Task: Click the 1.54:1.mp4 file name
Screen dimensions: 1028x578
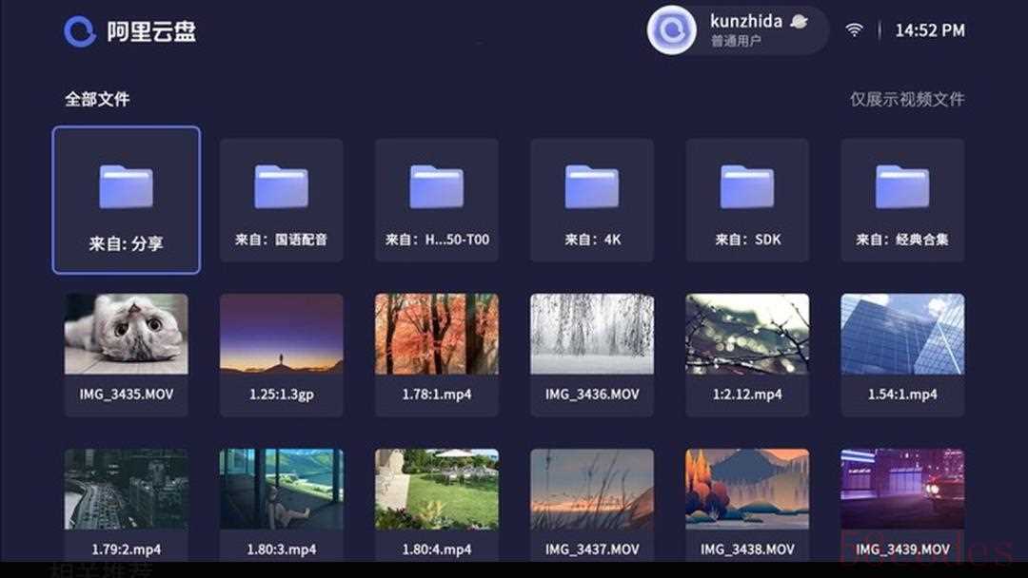Action: point(902,395)
